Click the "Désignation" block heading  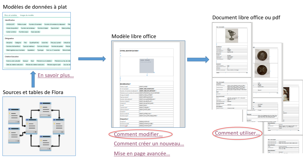[9, 39]
